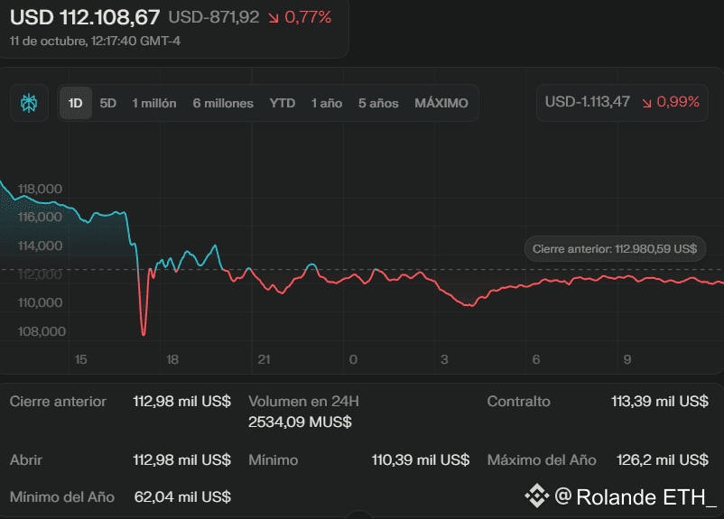Select the 5 años range
The image size is (724, 519).
378,103
